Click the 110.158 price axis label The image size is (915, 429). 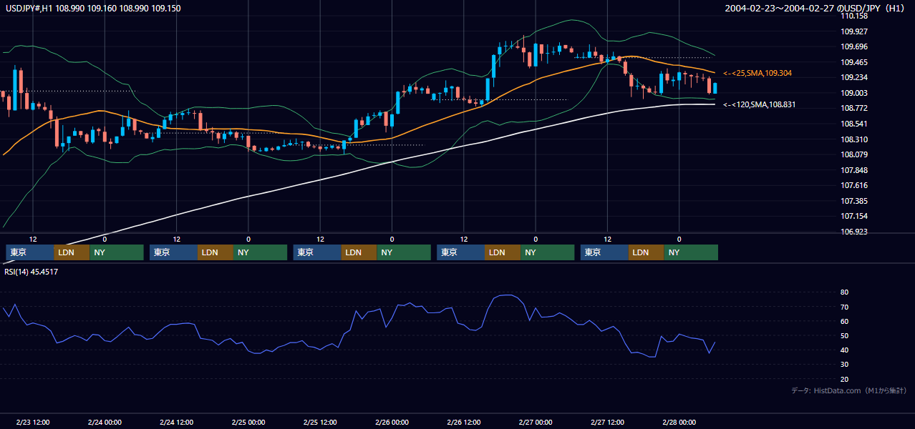(854, 16)
